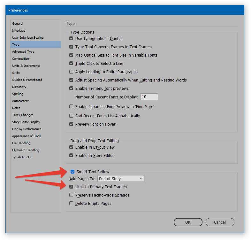The width and height of the screenshot is (251, 240).
Task: Go to Advanced Type preferences
Action: coord(35,52)
